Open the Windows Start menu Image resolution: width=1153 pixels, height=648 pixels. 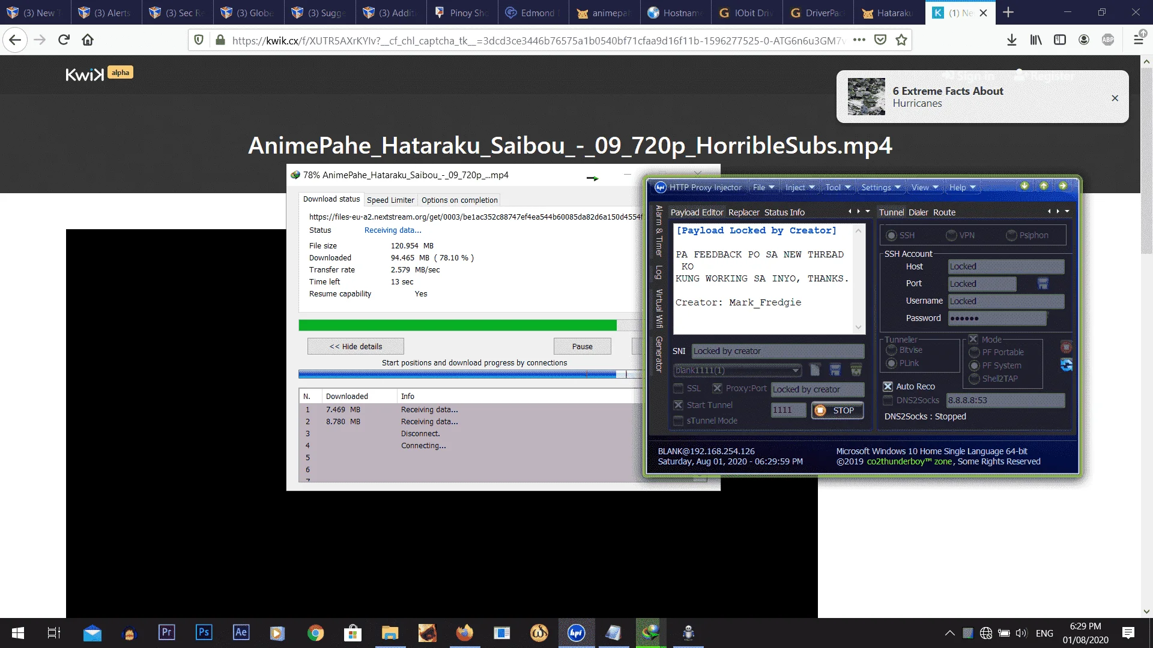[18, 632]
